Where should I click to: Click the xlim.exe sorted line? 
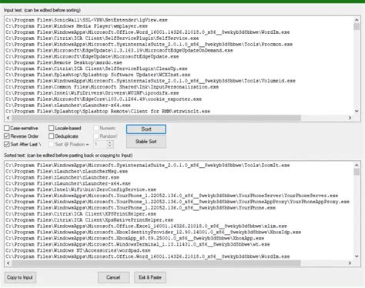pos(146,226)
